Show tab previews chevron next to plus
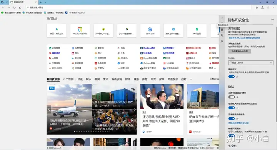Image resolution: width=277 pixels, height=150 pixels. point(45,2)
